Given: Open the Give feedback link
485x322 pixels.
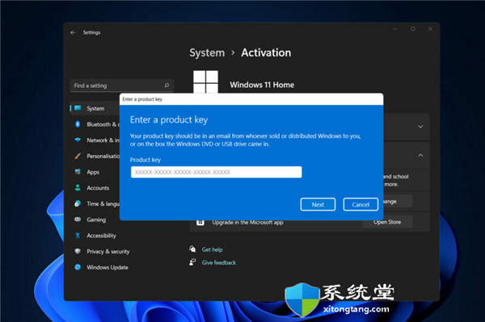Looking at the screenshot, I should tap(219, 262).
